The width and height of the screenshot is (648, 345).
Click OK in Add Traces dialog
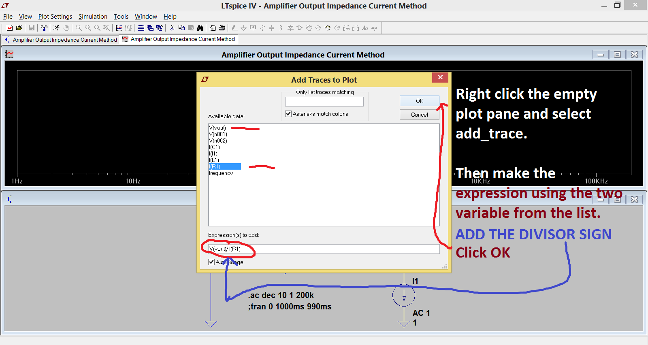(x=420, y=101)
